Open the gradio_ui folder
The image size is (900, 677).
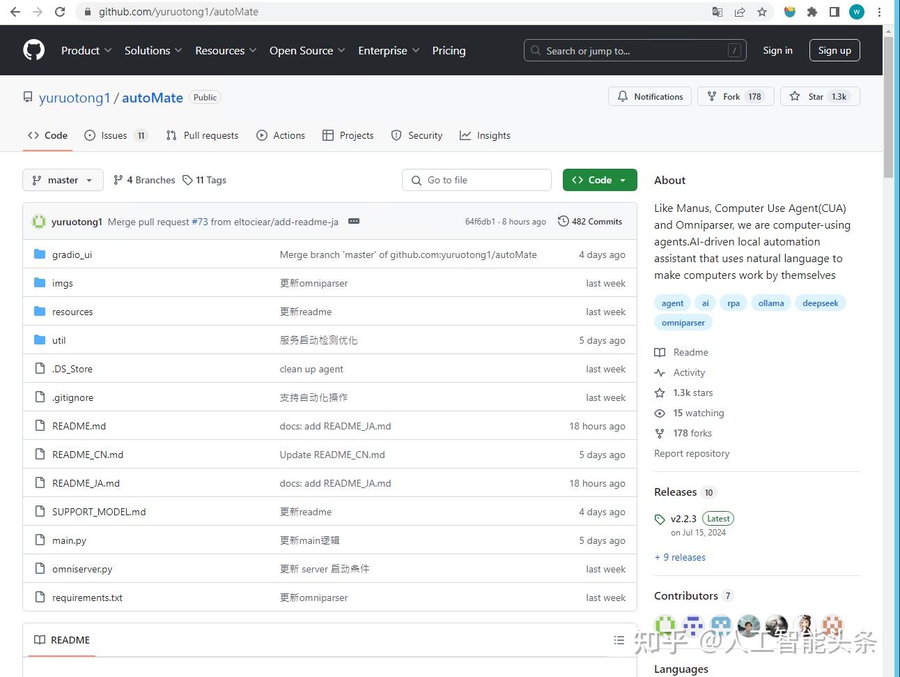point(72,254)
